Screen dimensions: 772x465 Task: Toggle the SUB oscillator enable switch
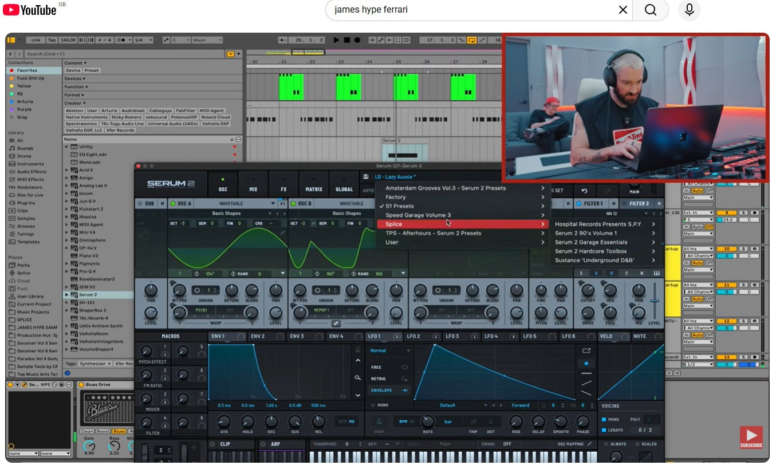140,203
